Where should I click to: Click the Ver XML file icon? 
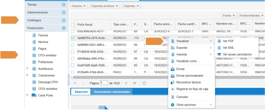(219, 48)
